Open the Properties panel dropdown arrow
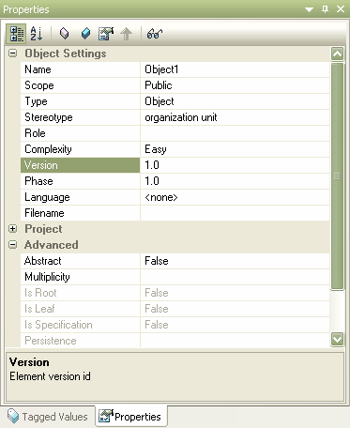This screenshot has width=350, height=428. point(309,9)
